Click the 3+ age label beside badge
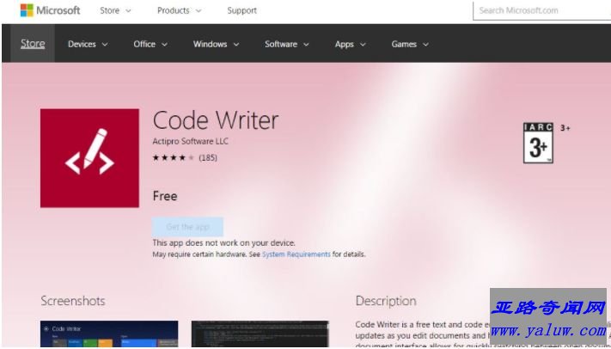The width and height of the screenshot is (611, 349). pyautogui.click(x=565, y=128)
